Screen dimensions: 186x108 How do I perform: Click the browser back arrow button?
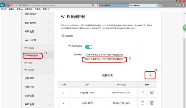click(x=3, y=5)
